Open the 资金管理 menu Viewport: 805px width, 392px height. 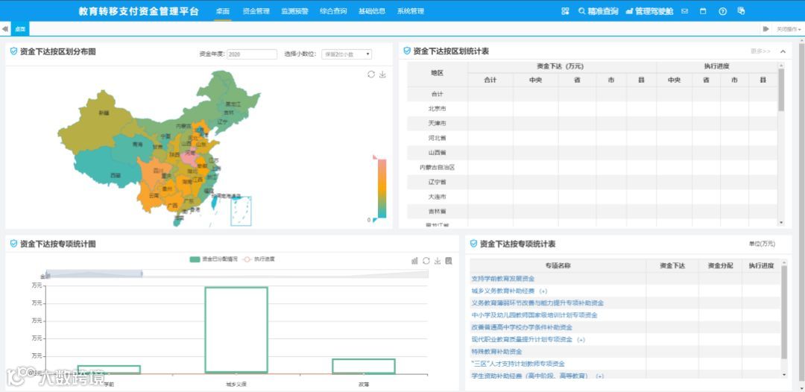[256, 10]
